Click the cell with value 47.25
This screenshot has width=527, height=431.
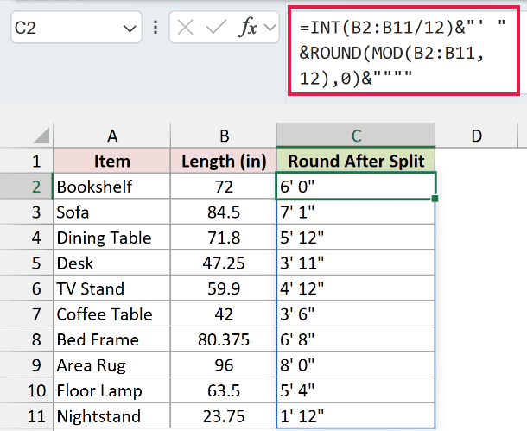coord(224,263)
